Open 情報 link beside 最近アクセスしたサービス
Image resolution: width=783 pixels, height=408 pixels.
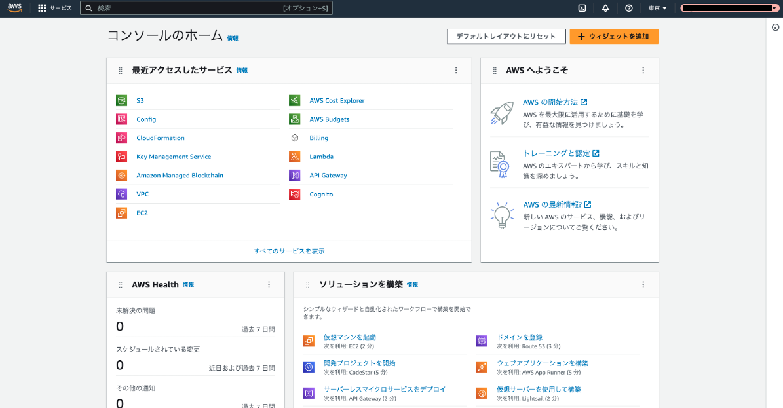pyautogui.click(x=242, y=71)
